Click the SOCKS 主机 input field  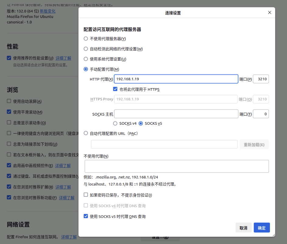pos(176,114)
